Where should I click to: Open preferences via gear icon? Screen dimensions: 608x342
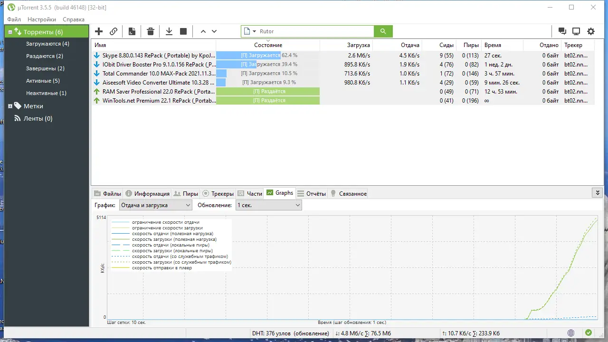[591, 30]
